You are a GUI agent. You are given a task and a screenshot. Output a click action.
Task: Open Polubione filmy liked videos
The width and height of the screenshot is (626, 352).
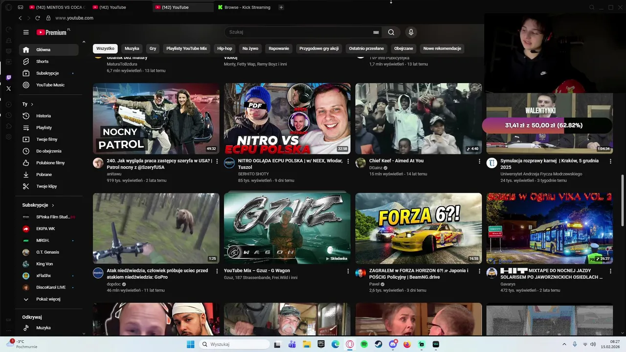[49, 163]
